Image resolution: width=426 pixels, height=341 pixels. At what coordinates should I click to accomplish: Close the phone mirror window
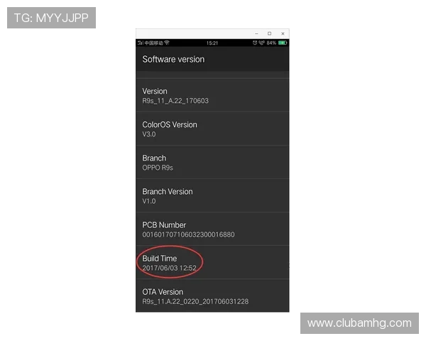283,33
